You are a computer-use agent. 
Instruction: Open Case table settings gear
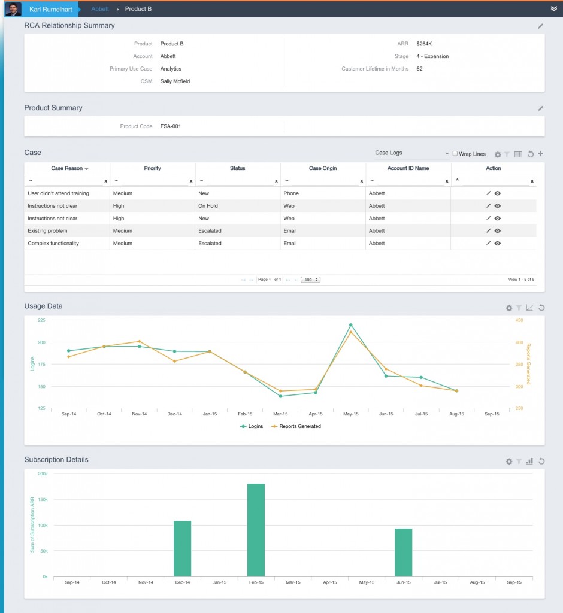click(498, 154)
